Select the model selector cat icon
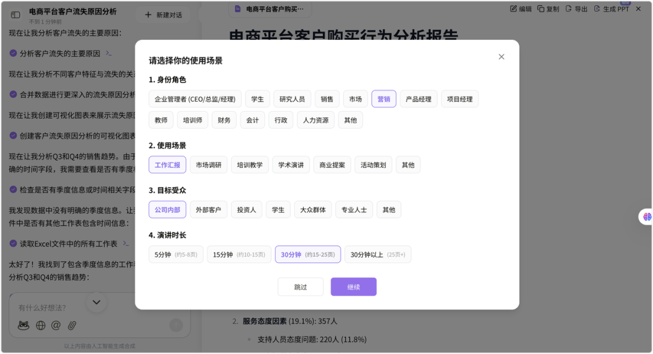This screenshot has width=653, height=354. (x=23, y=325)
